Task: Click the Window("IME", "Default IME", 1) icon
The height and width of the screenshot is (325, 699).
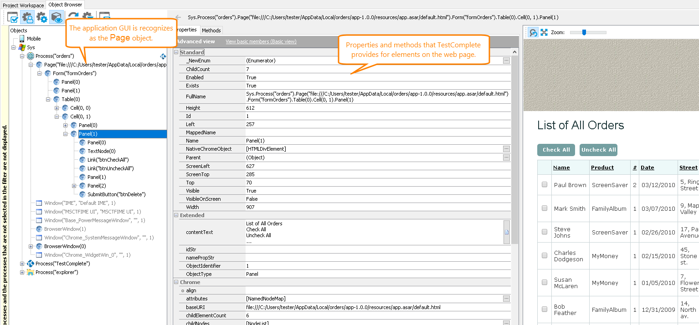Action: point(39,203)
